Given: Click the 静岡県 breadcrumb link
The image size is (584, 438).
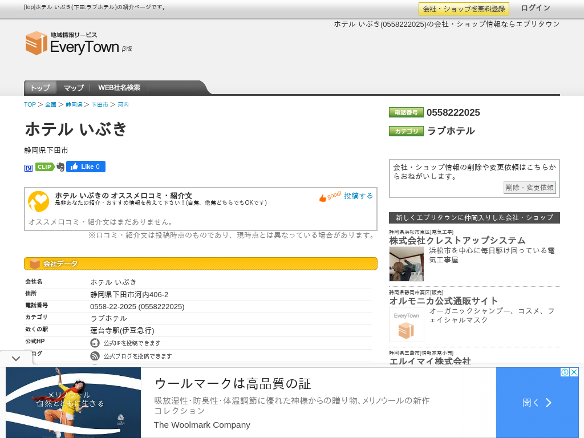Looking at the screenshot, I should 74,105.
